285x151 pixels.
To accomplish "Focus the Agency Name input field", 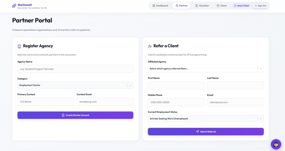I will [x=75, y=69].
